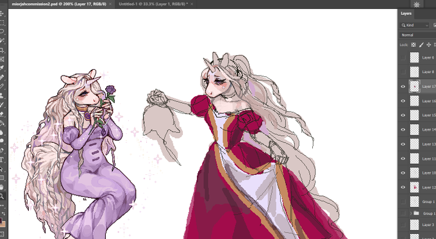Select the Rectangle shape tool
This screenshot has width=436, height=239.
2,178
